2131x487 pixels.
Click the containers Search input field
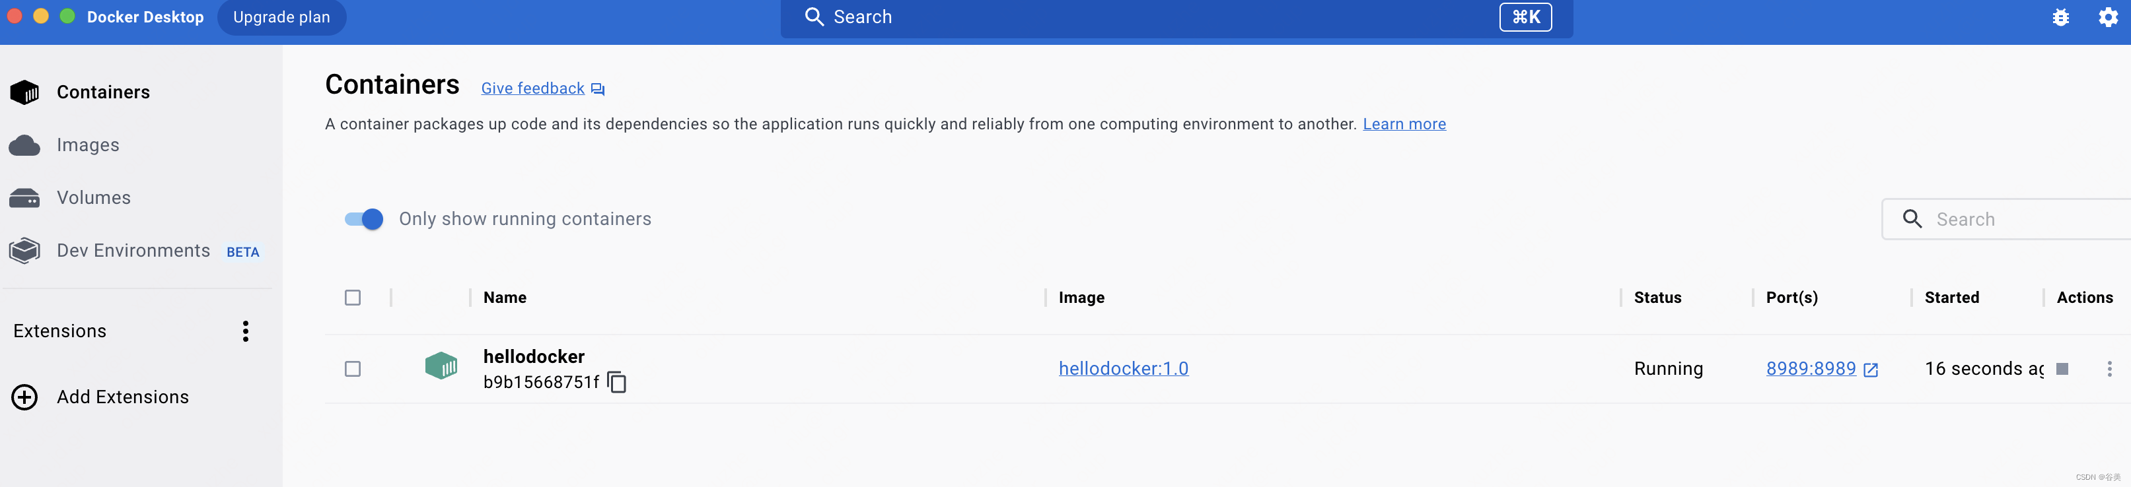point(2006,219)
